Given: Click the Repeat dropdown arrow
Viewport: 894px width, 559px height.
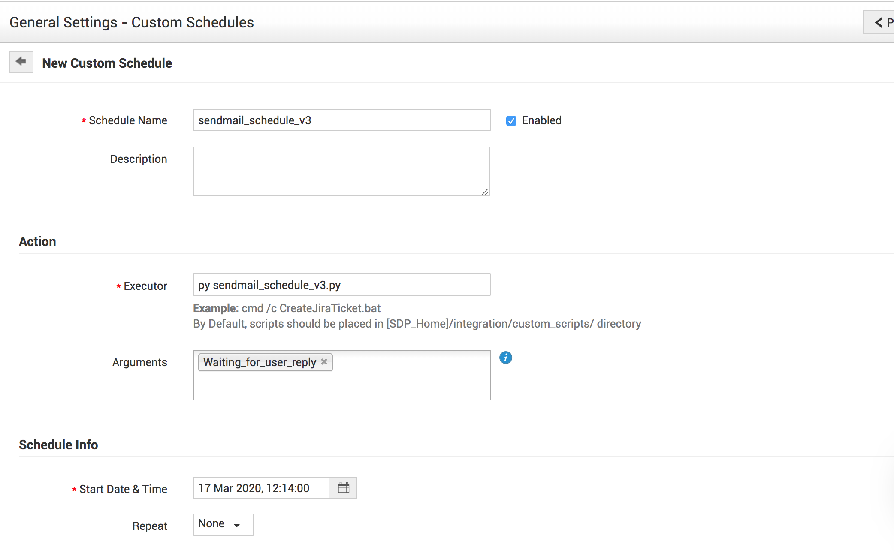Looking at the screenshot, I should click(237, 525).
